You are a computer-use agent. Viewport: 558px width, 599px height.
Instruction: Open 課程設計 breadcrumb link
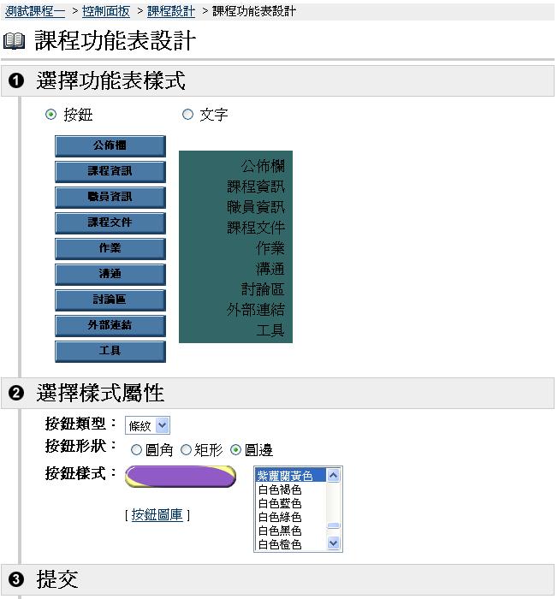(171, 11)
